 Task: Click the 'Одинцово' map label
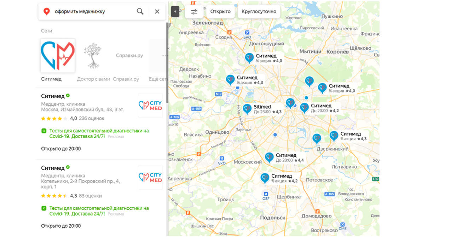(217, 132)
